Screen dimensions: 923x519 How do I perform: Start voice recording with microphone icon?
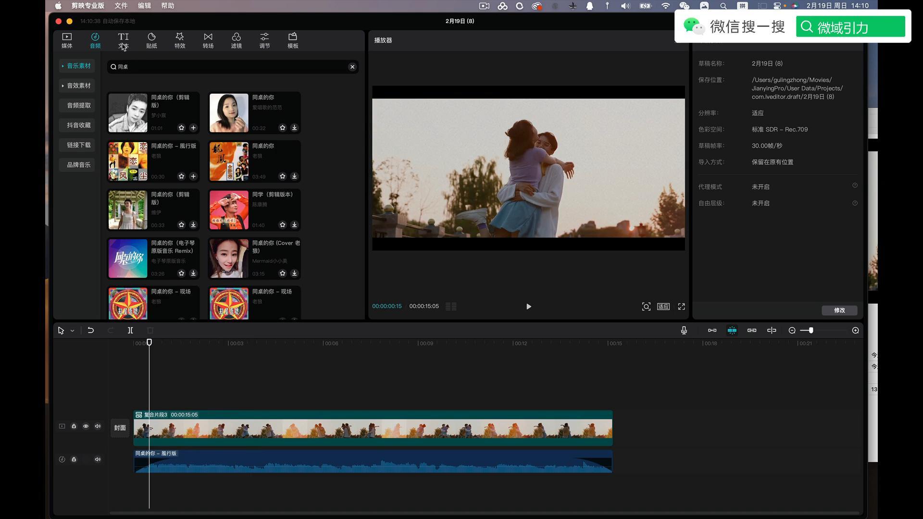(684, 331)
